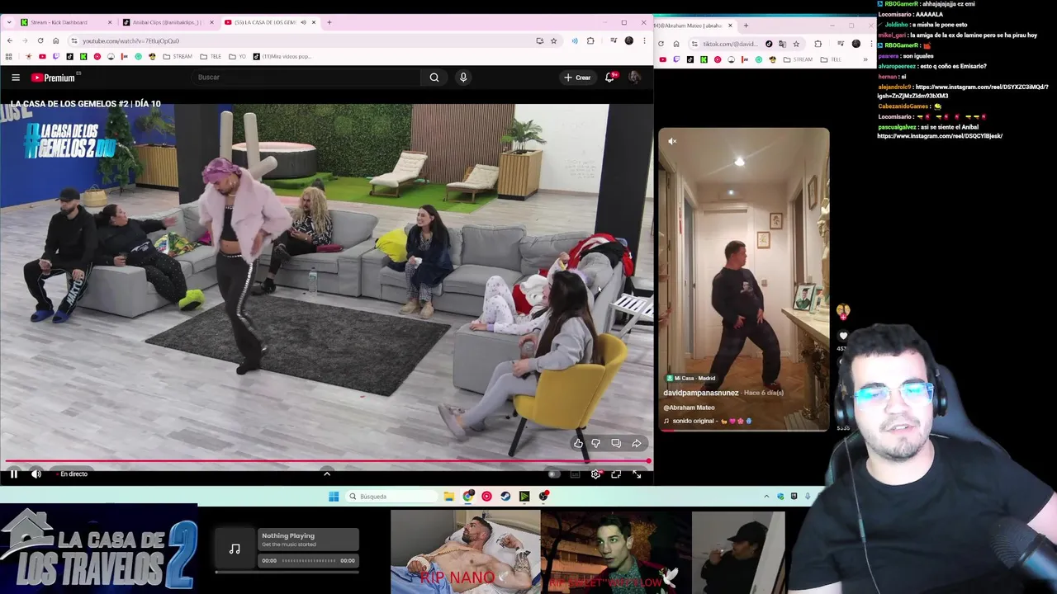Open the video comments icon
The image size is (1057, 594).
616,444
